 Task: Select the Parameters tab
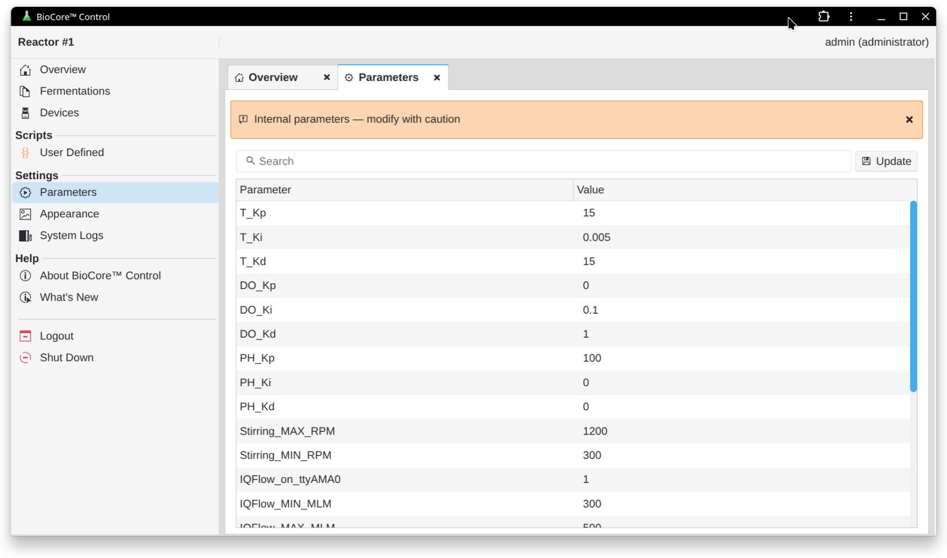388,77
